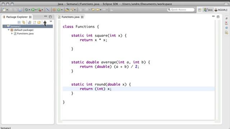Click the Run External Tools icon

[39, 10]
